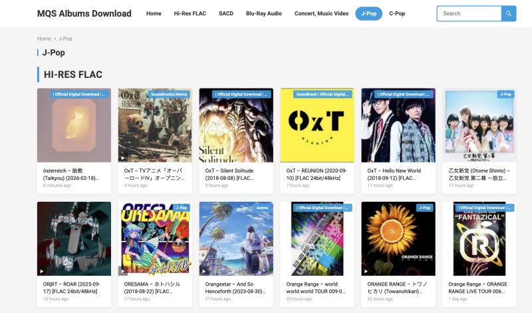Open the Silent Solitude album cover
This screenshot has height=313, width=532.
pyautogui.click(x=236, y=125)
